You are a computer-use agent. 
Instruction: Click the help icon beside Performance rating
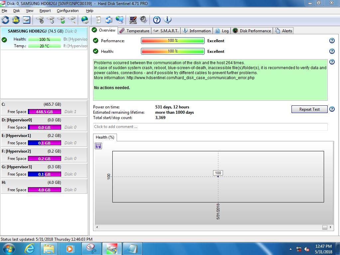point(332,41)
